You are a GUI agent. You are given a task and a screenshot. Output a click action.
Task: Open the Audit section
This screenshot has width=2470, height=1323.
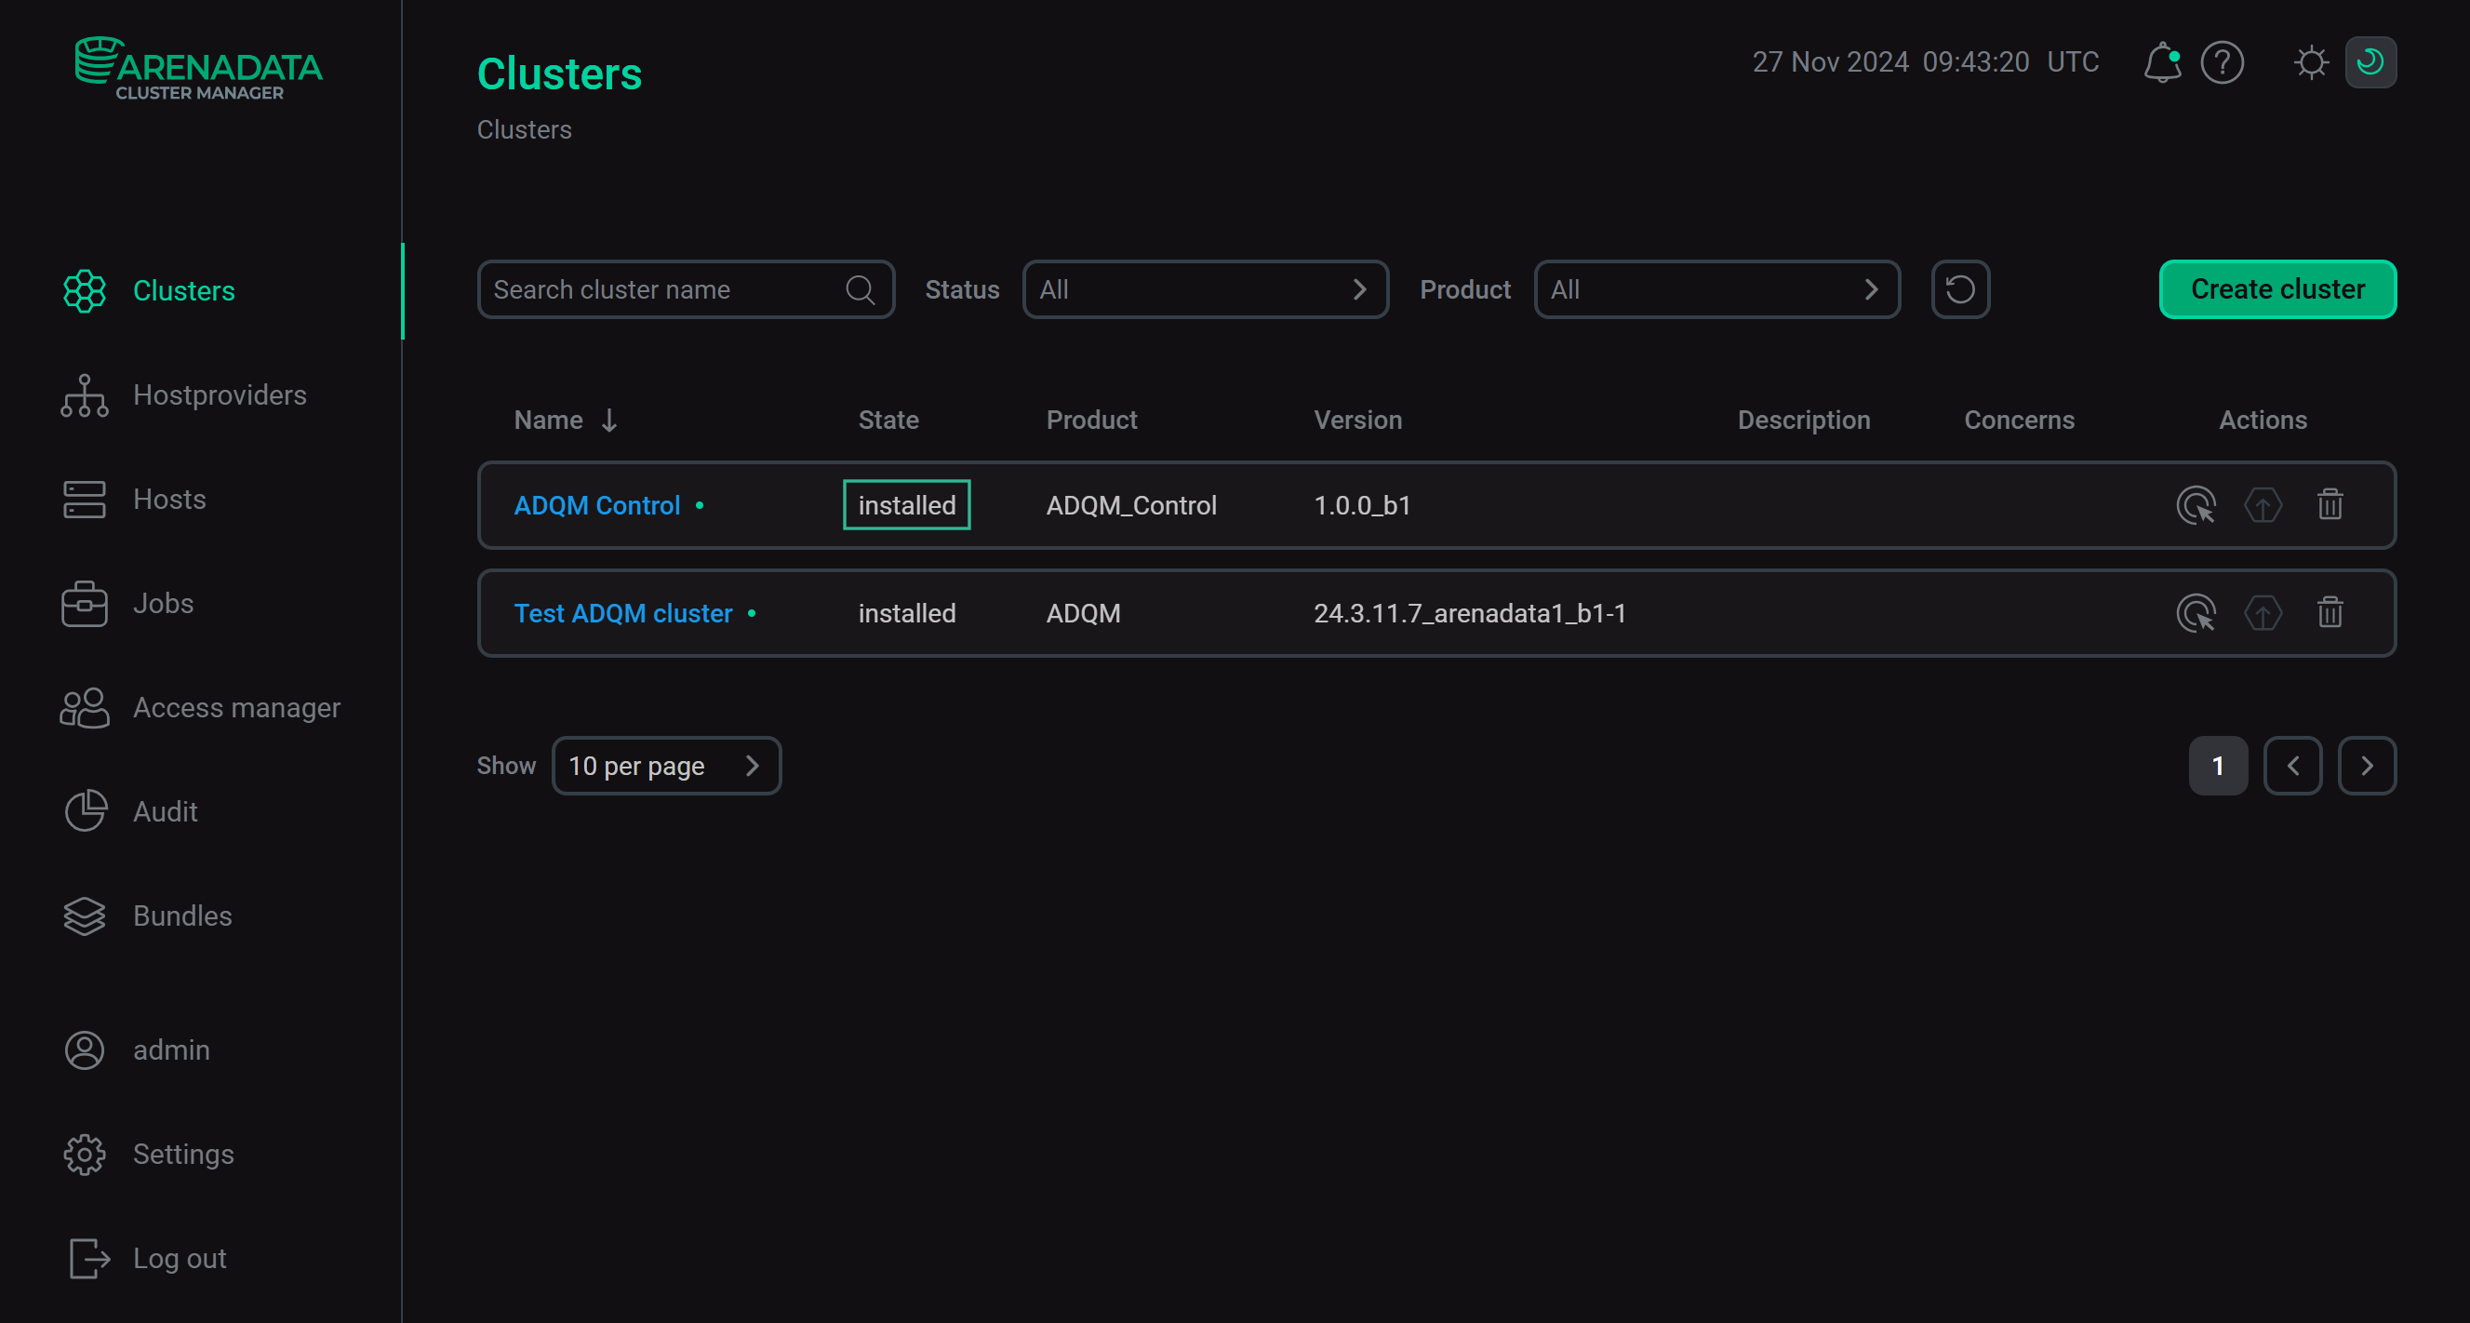click(165, 811)
